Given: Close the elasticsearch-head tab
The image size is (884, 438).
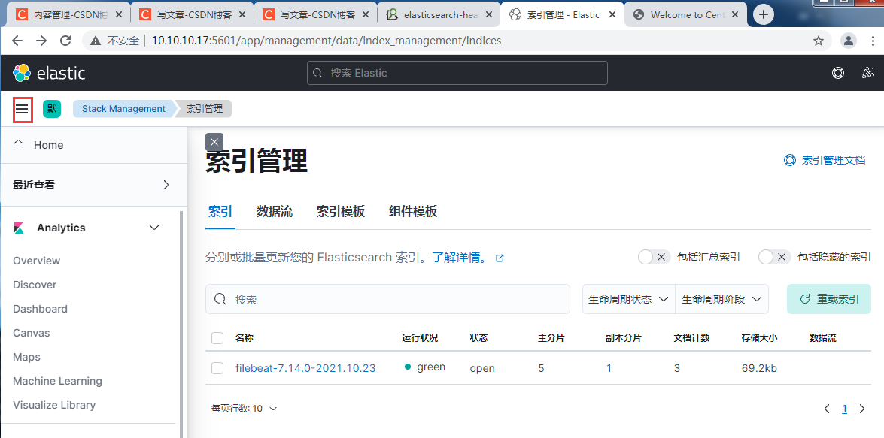Looking at the screenshot, I should tap(488, 14).
